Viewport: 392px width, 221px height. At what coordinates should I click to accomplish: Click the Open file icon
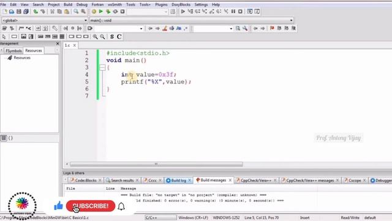pyautogui.click(x=12, y=12)
